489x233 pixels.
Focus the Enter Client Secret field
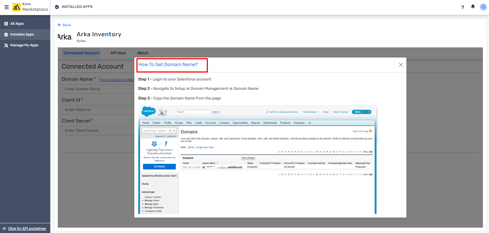pyautogui.click(x=98, y=131)
